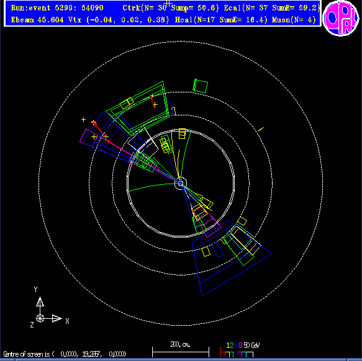The height and width of the screenshot is (361, 362).
Task: Click the Ecal(N= 37 SumE= 59.2) readout
Action: pyautogui.click(x=272, y=8)
